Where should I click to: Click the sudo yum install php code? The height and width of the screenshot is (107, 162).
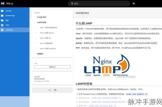pos(102,106)
